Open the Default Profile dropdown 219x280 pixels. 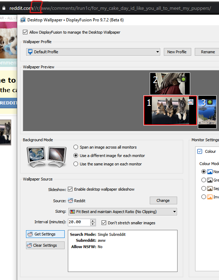pyautogui.click(x=157, y=52)
